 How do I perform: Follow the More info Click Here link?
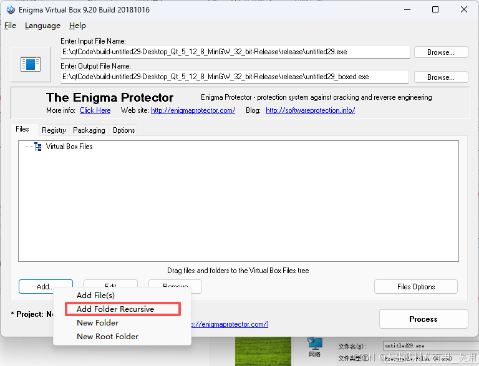coord(95,110)
